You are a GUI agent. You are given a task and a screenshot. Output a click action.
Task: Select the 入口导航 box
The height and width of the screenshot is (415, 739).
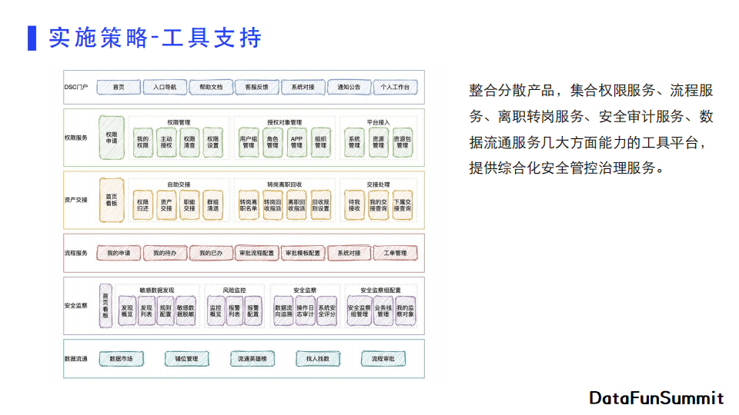click(165, 87)
